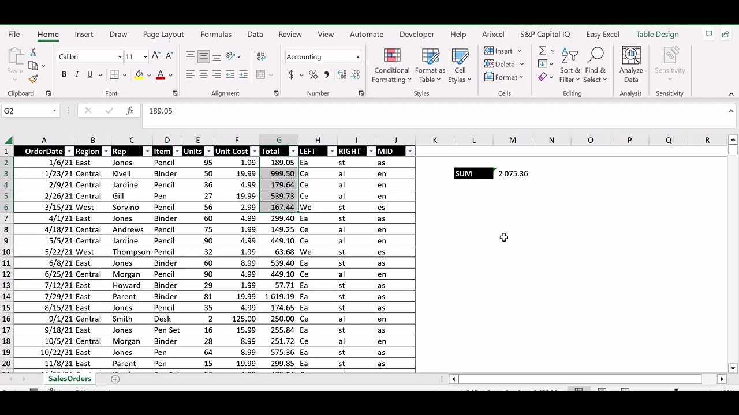Open the Accounting number format dropdown
Image resolution: width=739 pixels, height=415 pixels.
[x=357, y=56]
